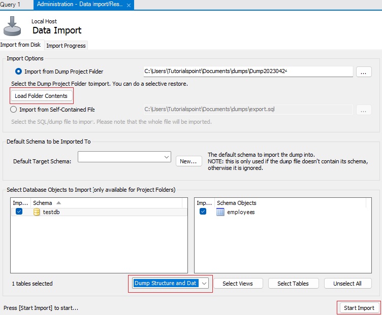This screenshot has width=382, height=315.
Task: Expand the Dump Structure and Data dropdown
Action: coord(204,284)
